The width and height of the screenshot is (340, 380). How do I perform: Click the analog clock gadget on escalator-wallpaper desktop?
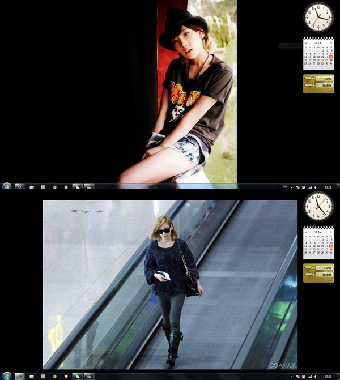click(318, 206)
